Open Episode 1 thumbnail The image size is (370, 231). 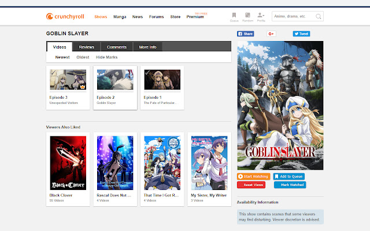(x=162, y=80)
